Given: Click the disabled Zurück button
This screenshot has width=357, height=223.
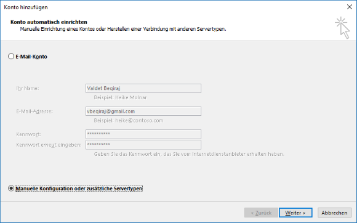Looking at the screenshot, I should click(261, 213).
